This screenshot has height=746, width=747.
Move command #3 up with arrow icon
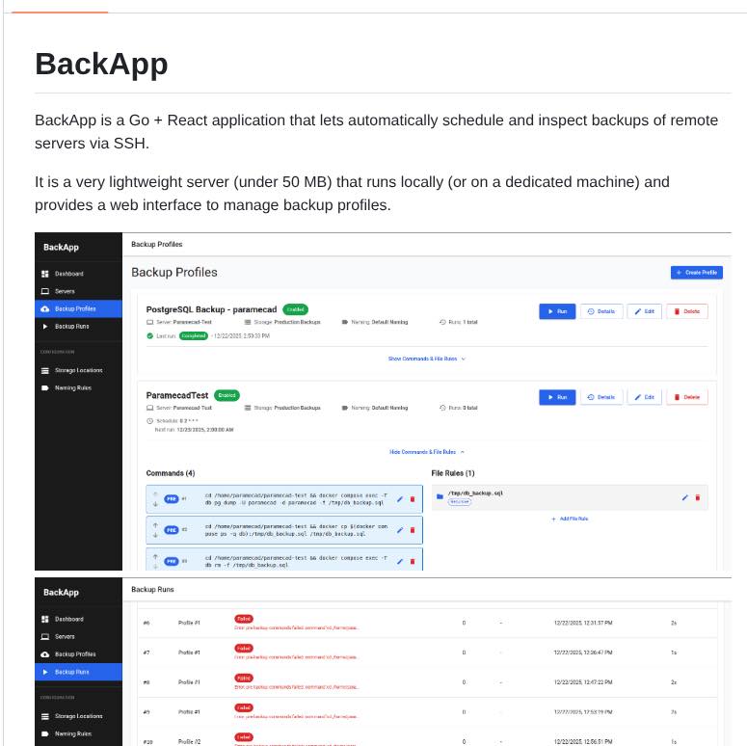point(155,556)
